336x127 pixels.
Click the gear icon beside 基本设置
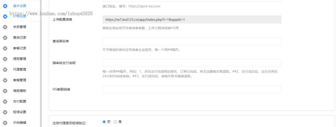click(5, 6)
